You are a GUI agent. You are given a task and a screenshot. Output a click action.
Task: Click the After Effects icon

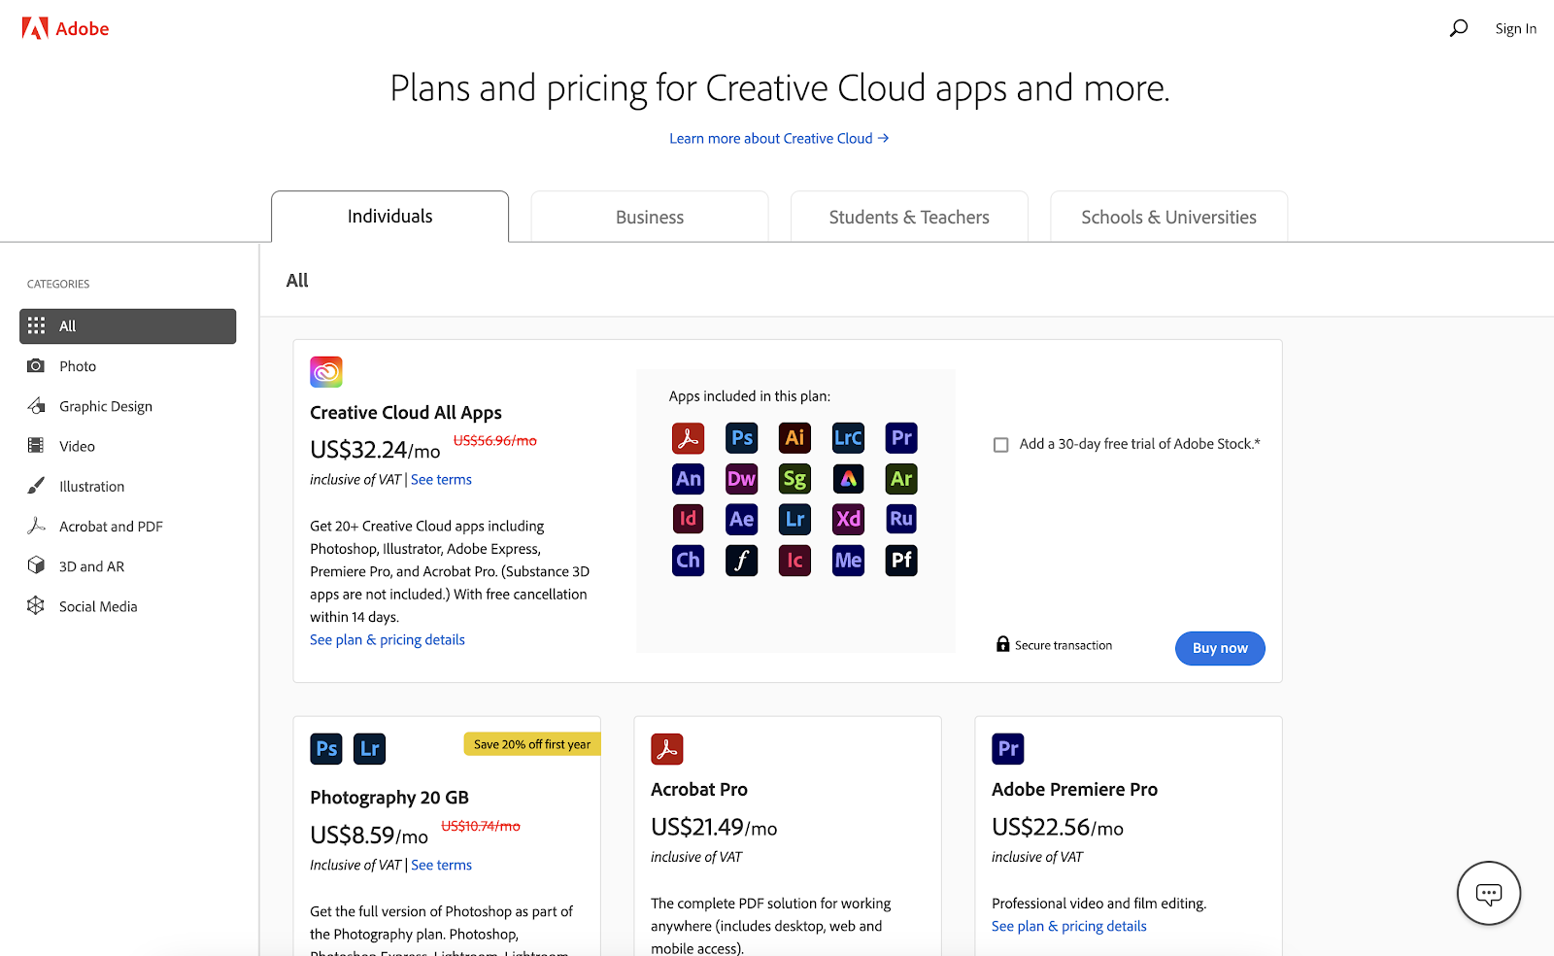click(x=741, y=519)
